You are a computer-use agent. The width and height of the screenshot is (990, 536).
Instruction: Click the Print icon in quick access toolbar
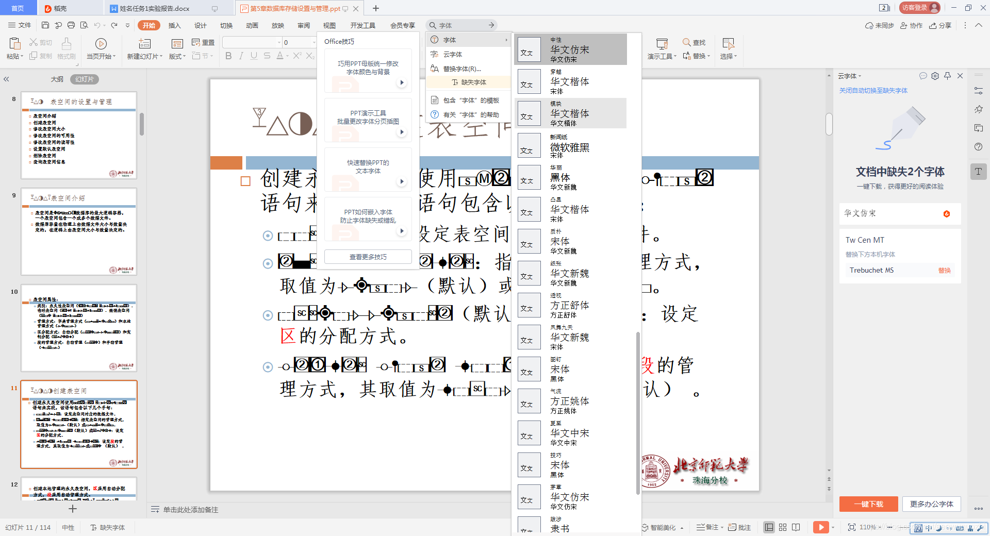[71, 25]
